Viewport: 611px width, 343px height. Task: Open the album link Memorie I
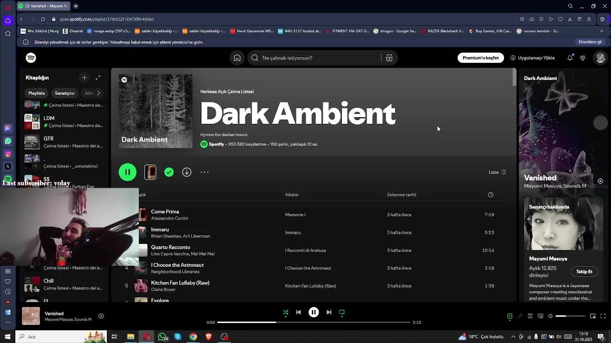pos(295,214)
